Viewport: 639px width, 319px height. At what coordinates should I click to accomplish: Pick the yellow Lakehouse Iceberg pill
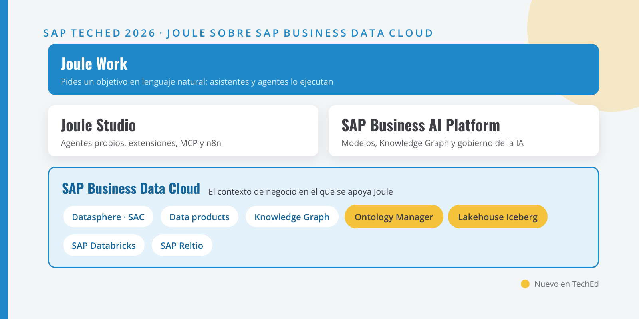click(x=498, y=217)
